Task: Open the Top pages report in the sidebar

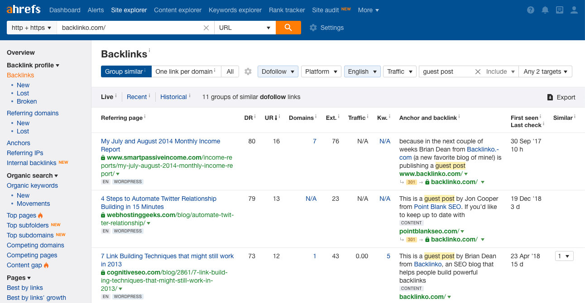Action: point(21,215)
